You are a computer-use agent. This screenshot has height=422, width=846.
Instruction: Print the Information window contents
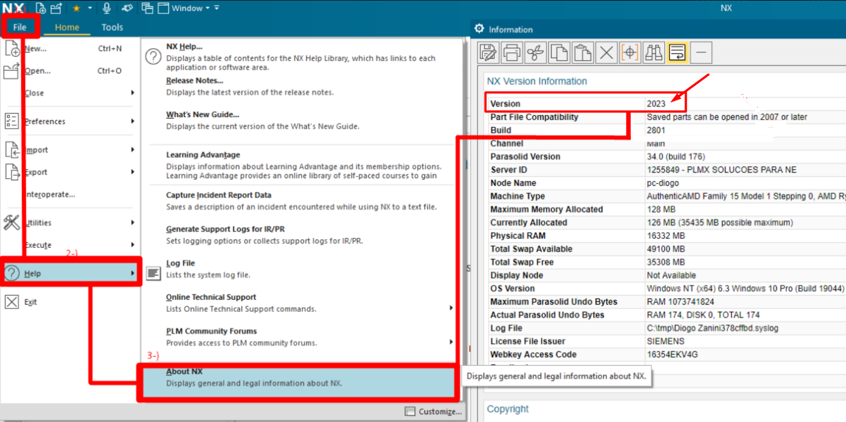tap(512, 53)
